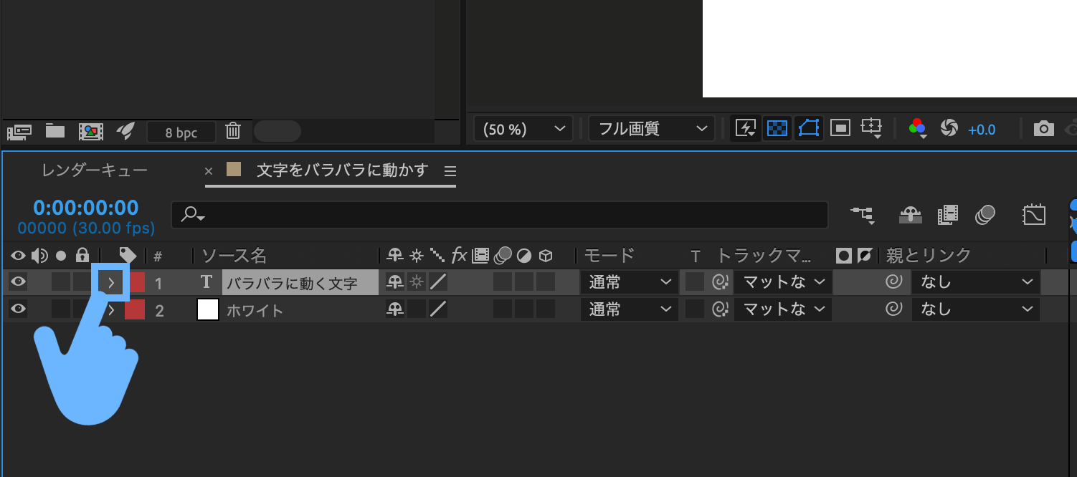This screenshot has height=477, width=1077.
Task: Click the reset exposure aperture icon
Action: point(949,129)
